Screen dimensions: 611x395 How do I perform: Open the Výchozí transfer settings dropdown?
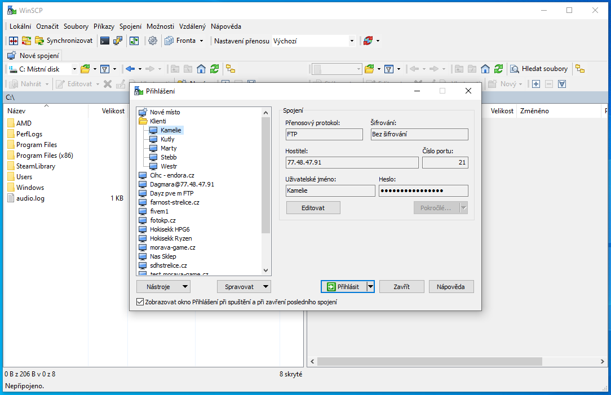(313, 41)
